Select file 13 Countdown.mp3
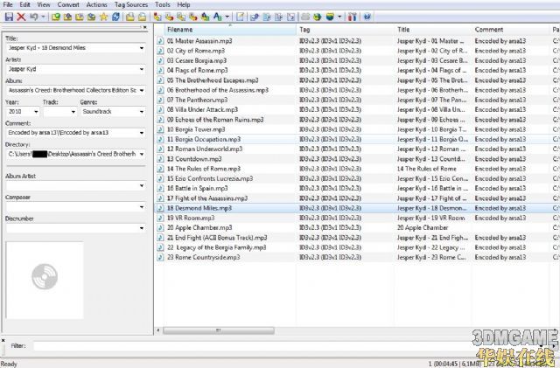Viewport: 560px width, 368px height. [x=194, y=159]
